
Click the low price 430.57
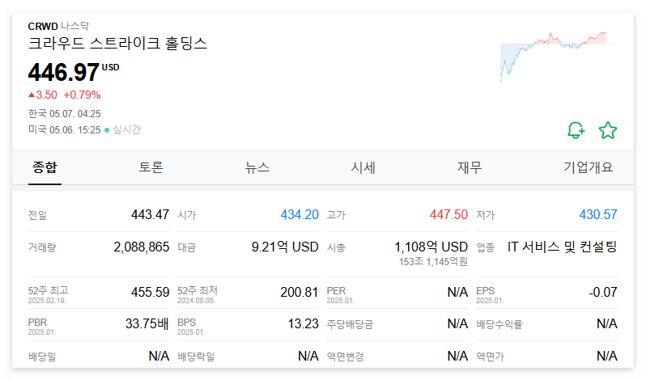pyautogui.click(x=598, y=215)
